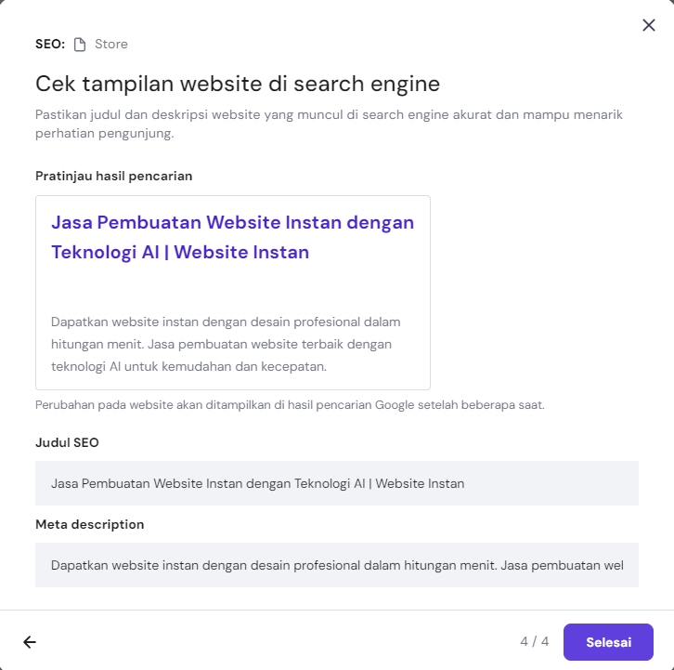Viewport: 674px width, 670px height.
Task: Click the heading Cek tampilan website
Action: pos(237,84)
